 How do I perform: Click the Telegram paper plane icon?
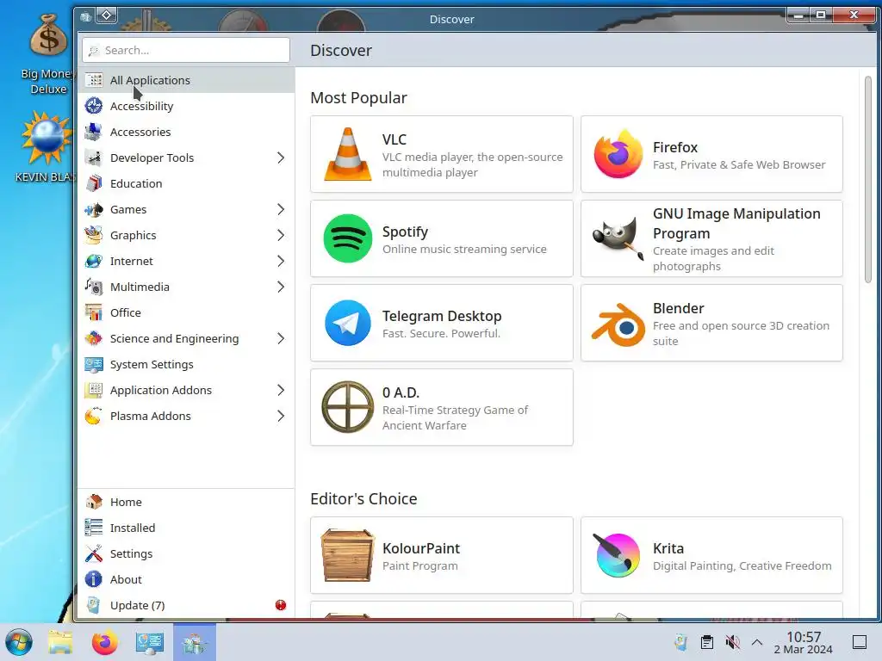pos(348,323)
